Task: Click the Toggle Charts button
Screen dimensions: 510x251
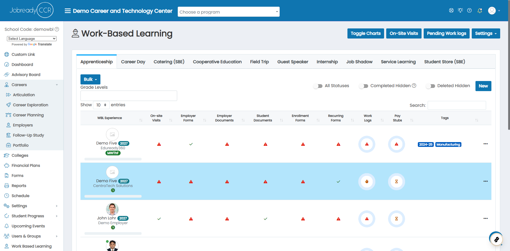Action: 366,33
